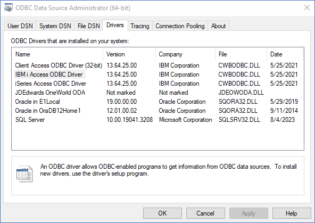This screenshot has width=315, height=223.
Task: Select the File DSN tab
Action: pos(88,26)
